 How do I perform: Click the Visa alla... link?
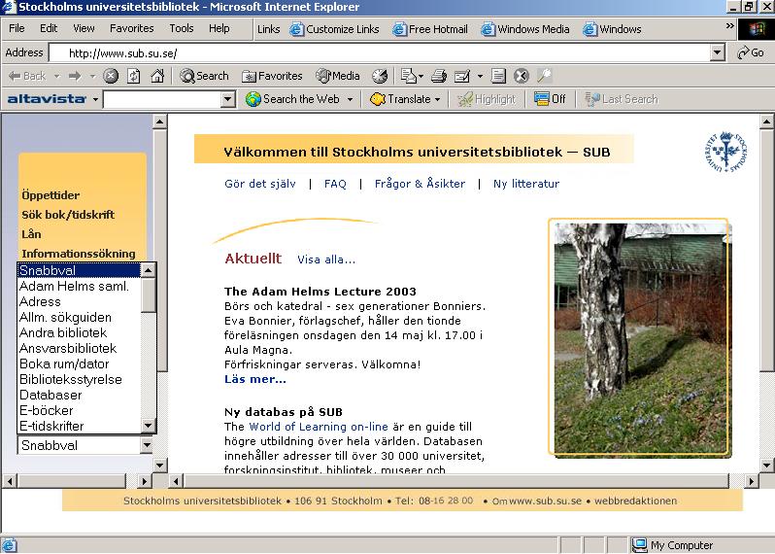(x=326, y=260)
